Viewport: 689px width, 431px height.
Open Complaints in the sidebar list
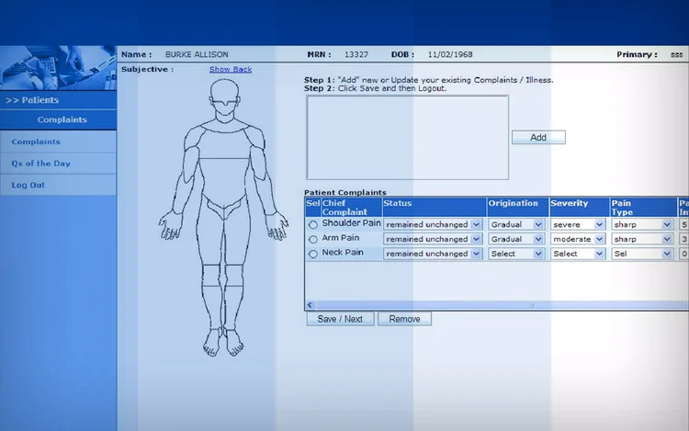point(58,142)
